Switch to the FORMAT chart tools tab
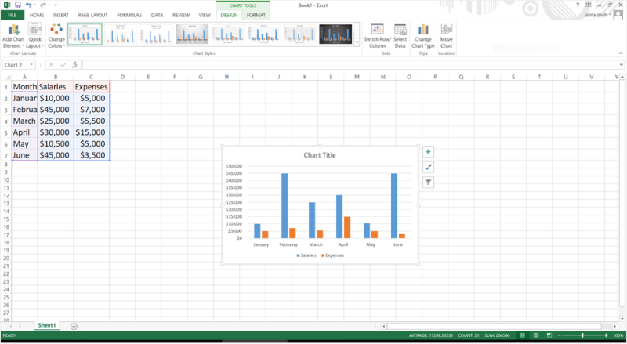Screen dimensions: 627x344 pos(256,15)
